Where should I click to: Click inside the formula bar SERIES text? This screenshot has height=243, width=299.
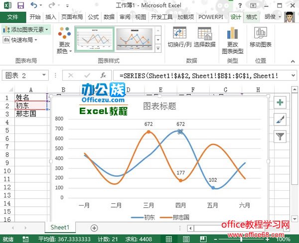pos(198,76)
